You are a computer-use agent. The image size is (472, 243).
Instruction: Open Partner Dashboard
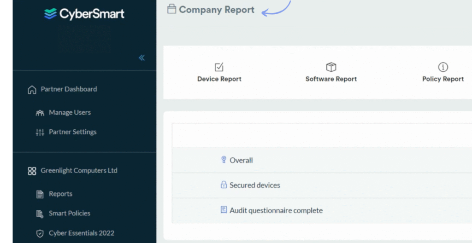click(69, 89)
